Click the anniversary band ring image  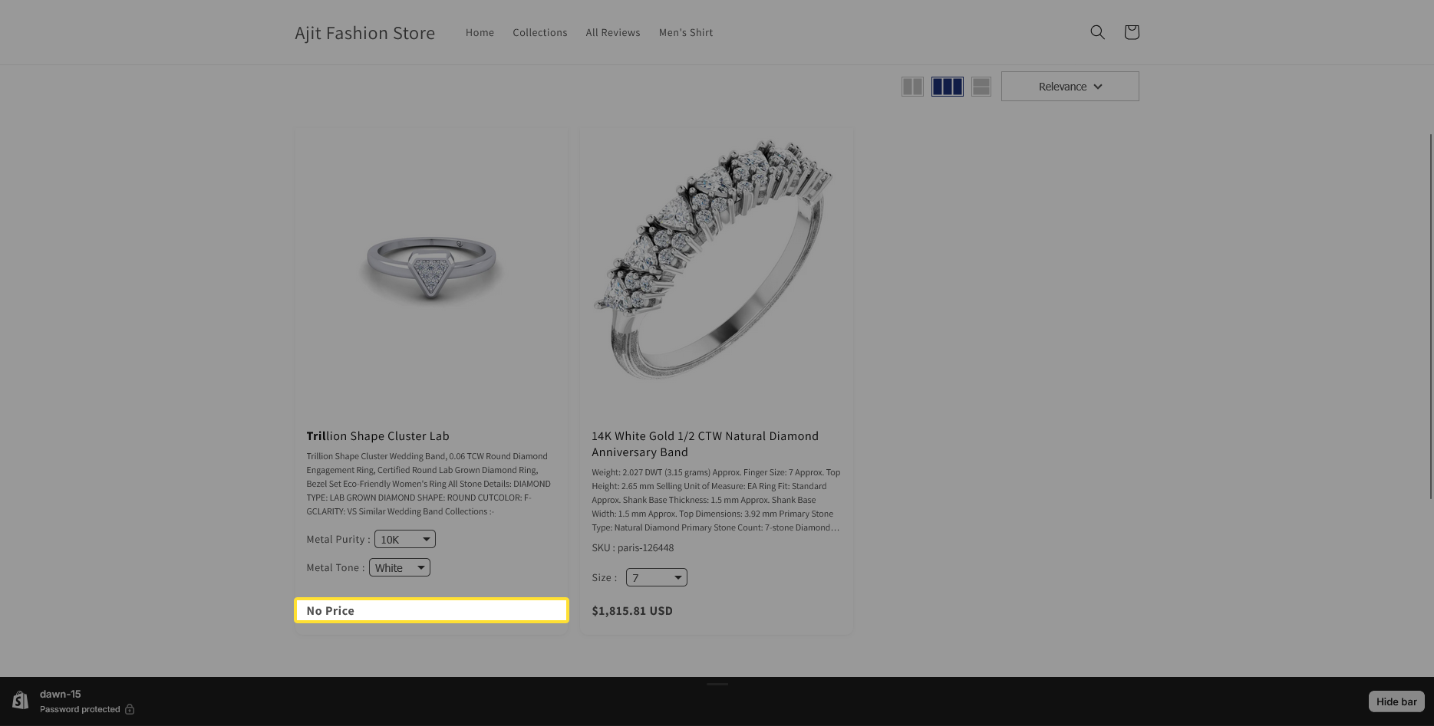pyautogui.click(x=715, y=261)
